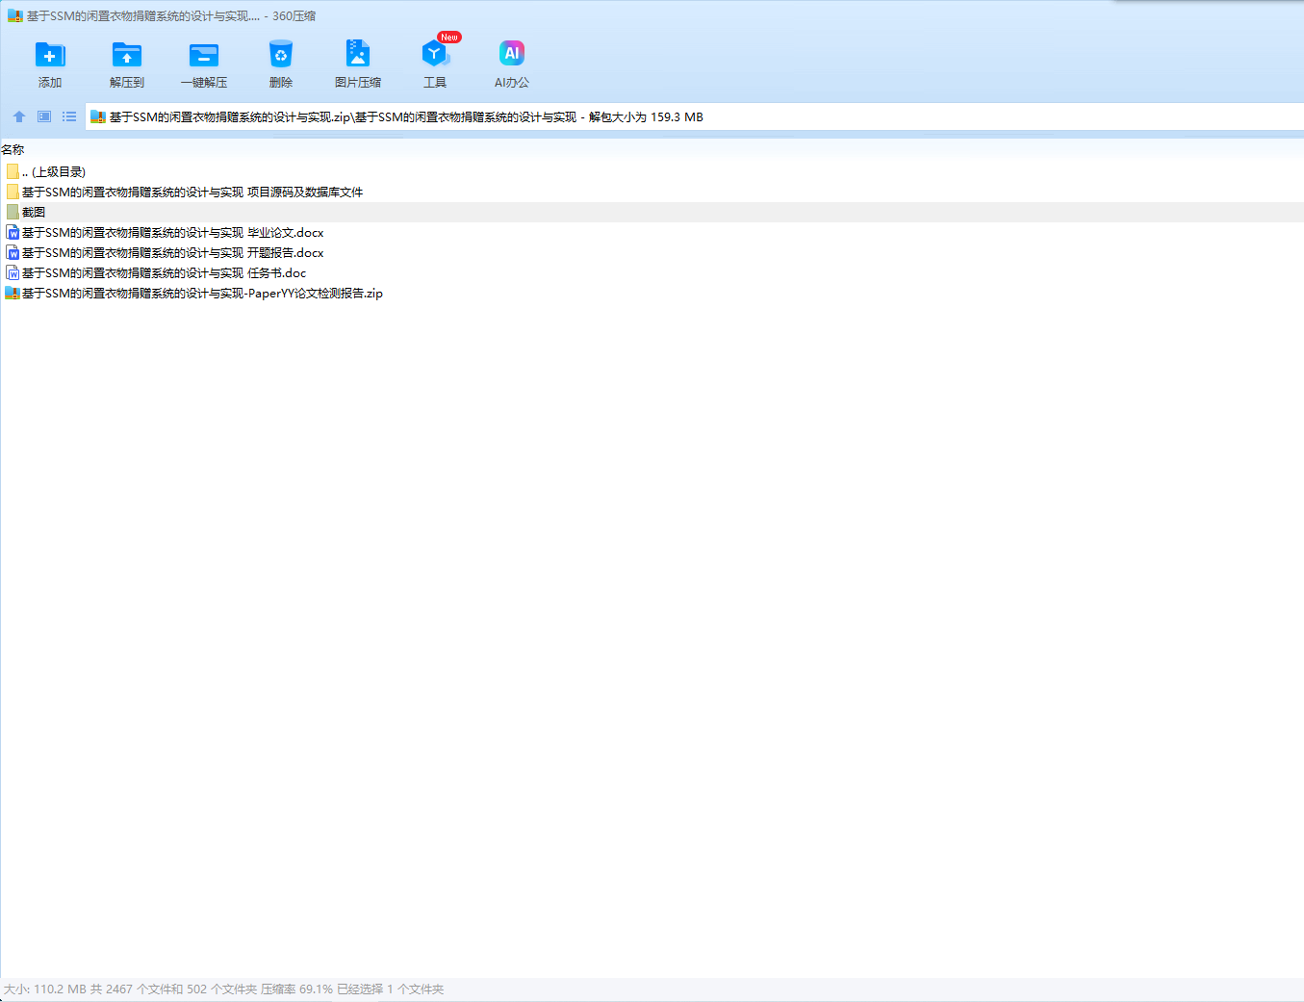Click the folder icon of 截图
This screenshot has width=1304, height=1002.
13,212
